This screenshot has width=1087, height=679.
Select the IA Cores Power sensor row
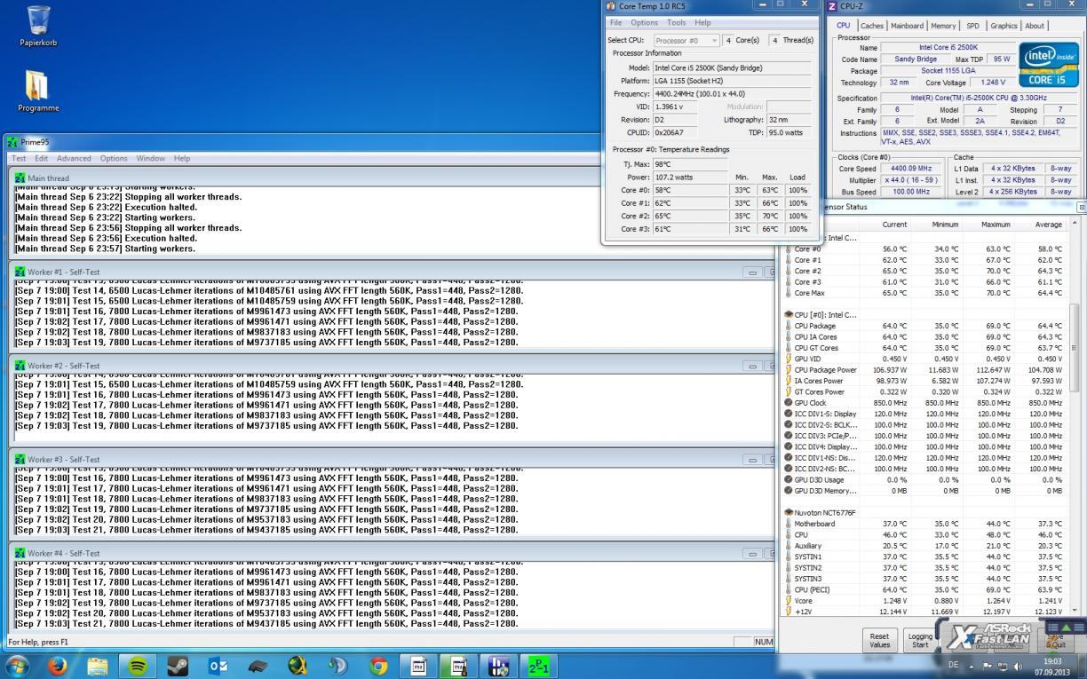[x=924, y=381]
